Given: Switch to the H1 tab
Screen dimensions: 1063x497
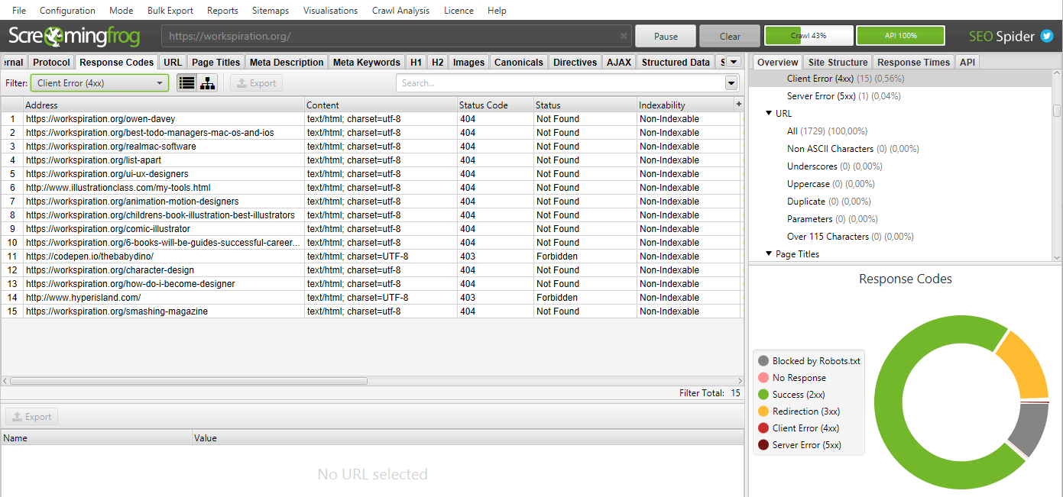Looking at the screenshot, I should 416,63.
